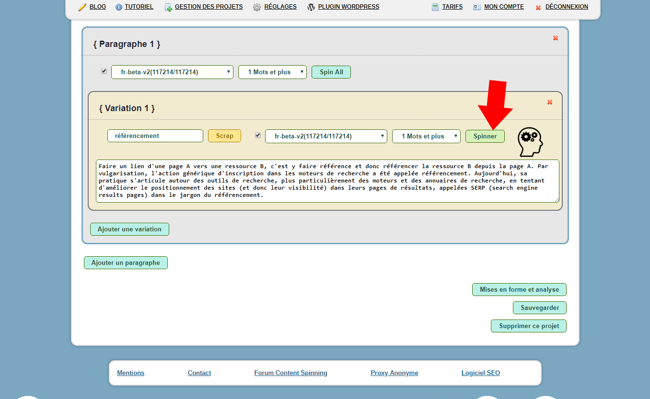Click the info icon beside TUTORIEL

(119, 7)
